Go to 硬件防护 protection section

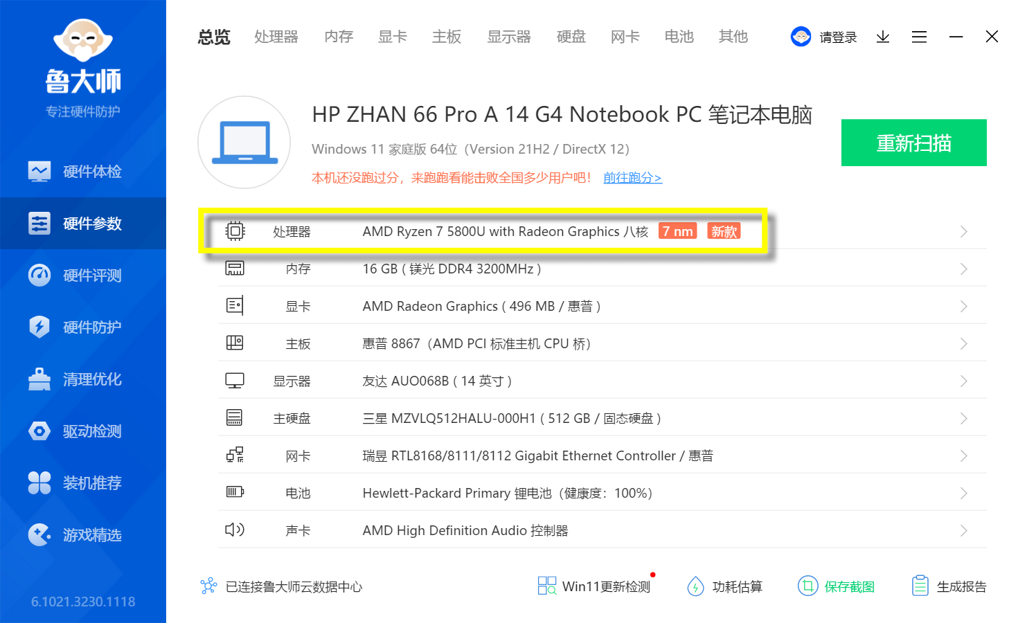[x=83, y=327]
